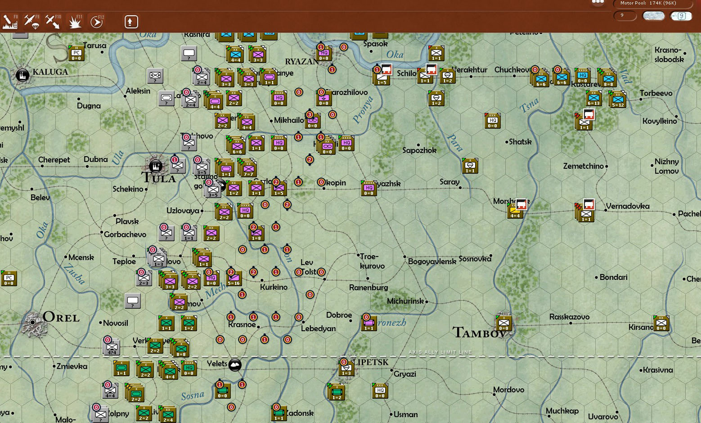Click the Rasskazovo town label
The image size is (701, 423).
[569, 317]
